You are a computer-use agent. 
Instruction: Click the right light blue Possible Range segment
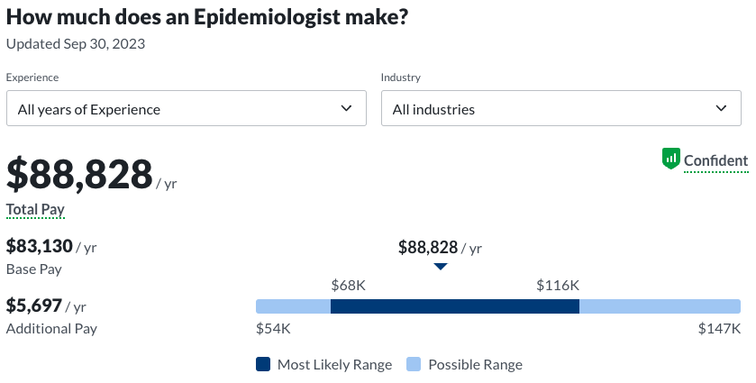click(660, 306)
